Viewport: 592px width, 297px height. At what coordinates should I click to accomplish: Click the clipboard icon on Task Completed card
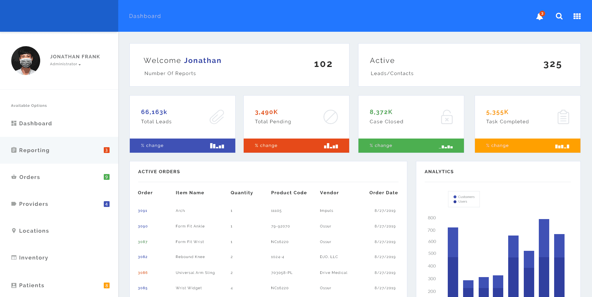click(x=563, y=117)
